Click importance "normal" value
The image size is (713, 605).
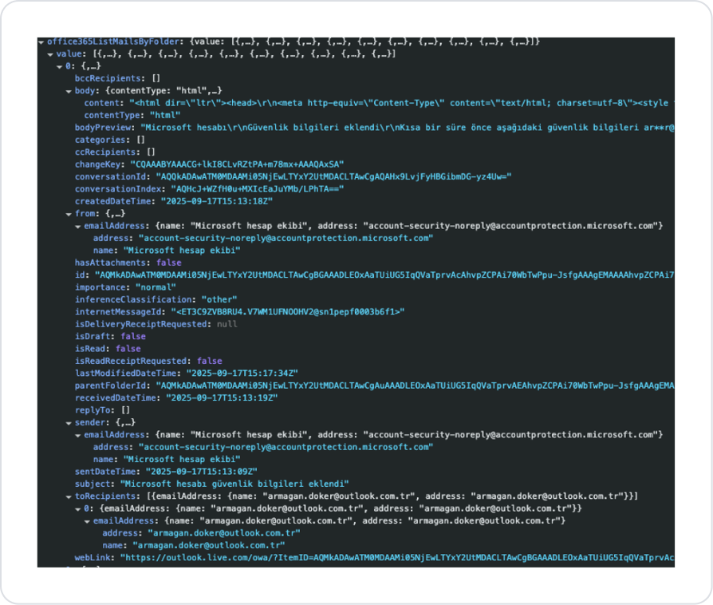tap(156, 287)
